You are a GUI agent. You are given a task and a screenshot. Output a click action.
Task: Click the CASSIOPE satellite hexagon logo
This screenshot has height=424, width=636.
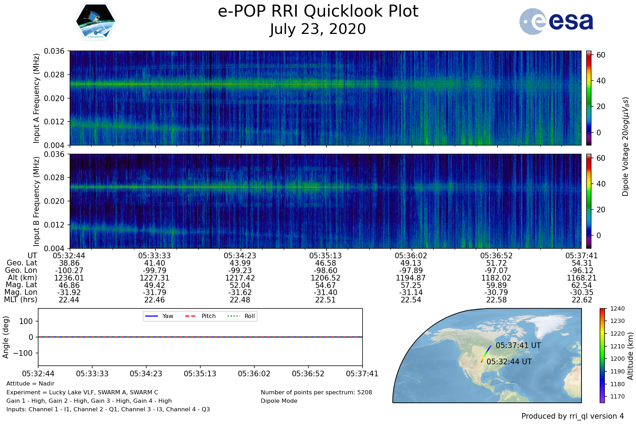tap(95, 22)
